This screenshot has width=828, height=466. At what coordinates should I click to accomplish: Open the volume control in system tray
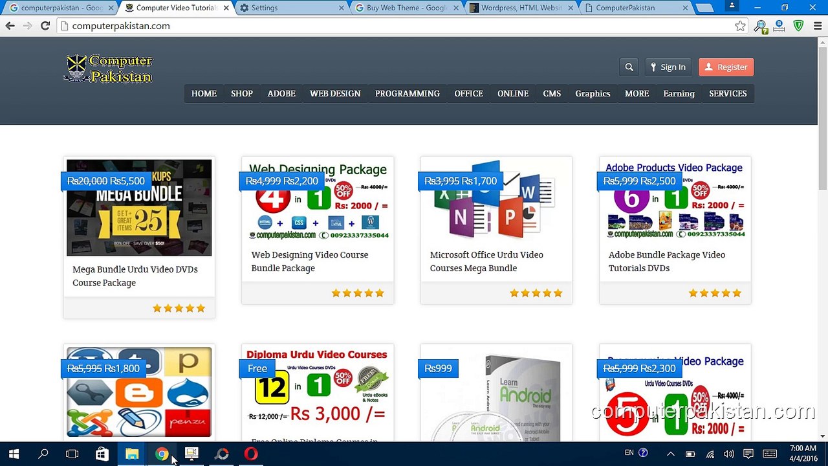point(729,454)
